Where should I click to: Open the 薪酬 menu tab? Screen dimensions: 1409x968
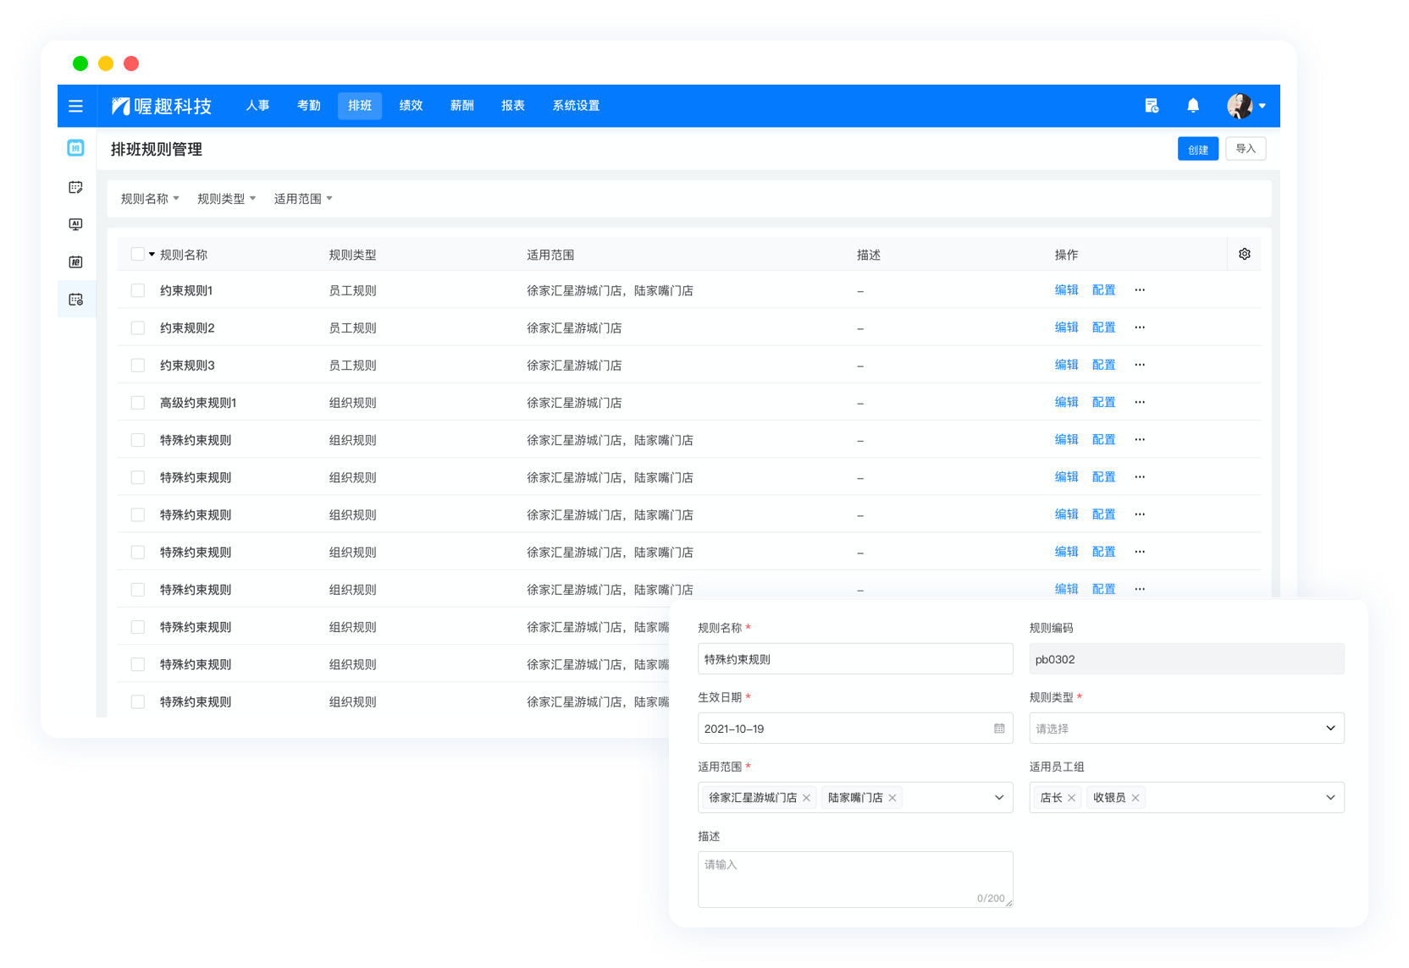[x=461, y=106]
